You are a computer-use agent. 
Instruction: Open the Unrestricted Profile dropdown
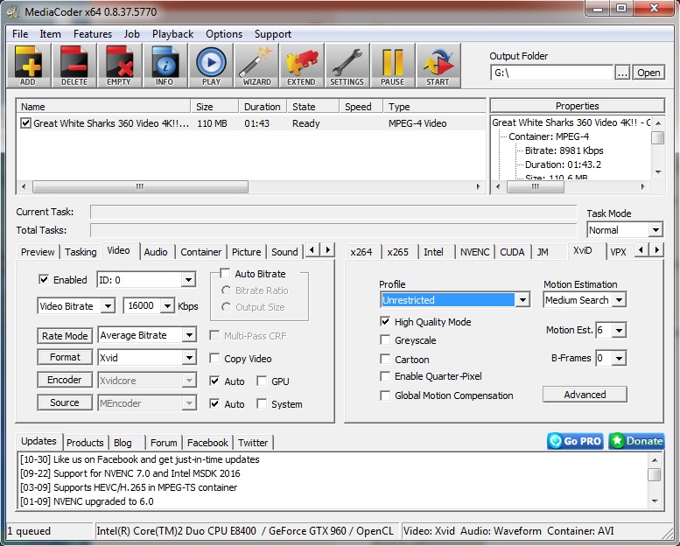[522, 299]
